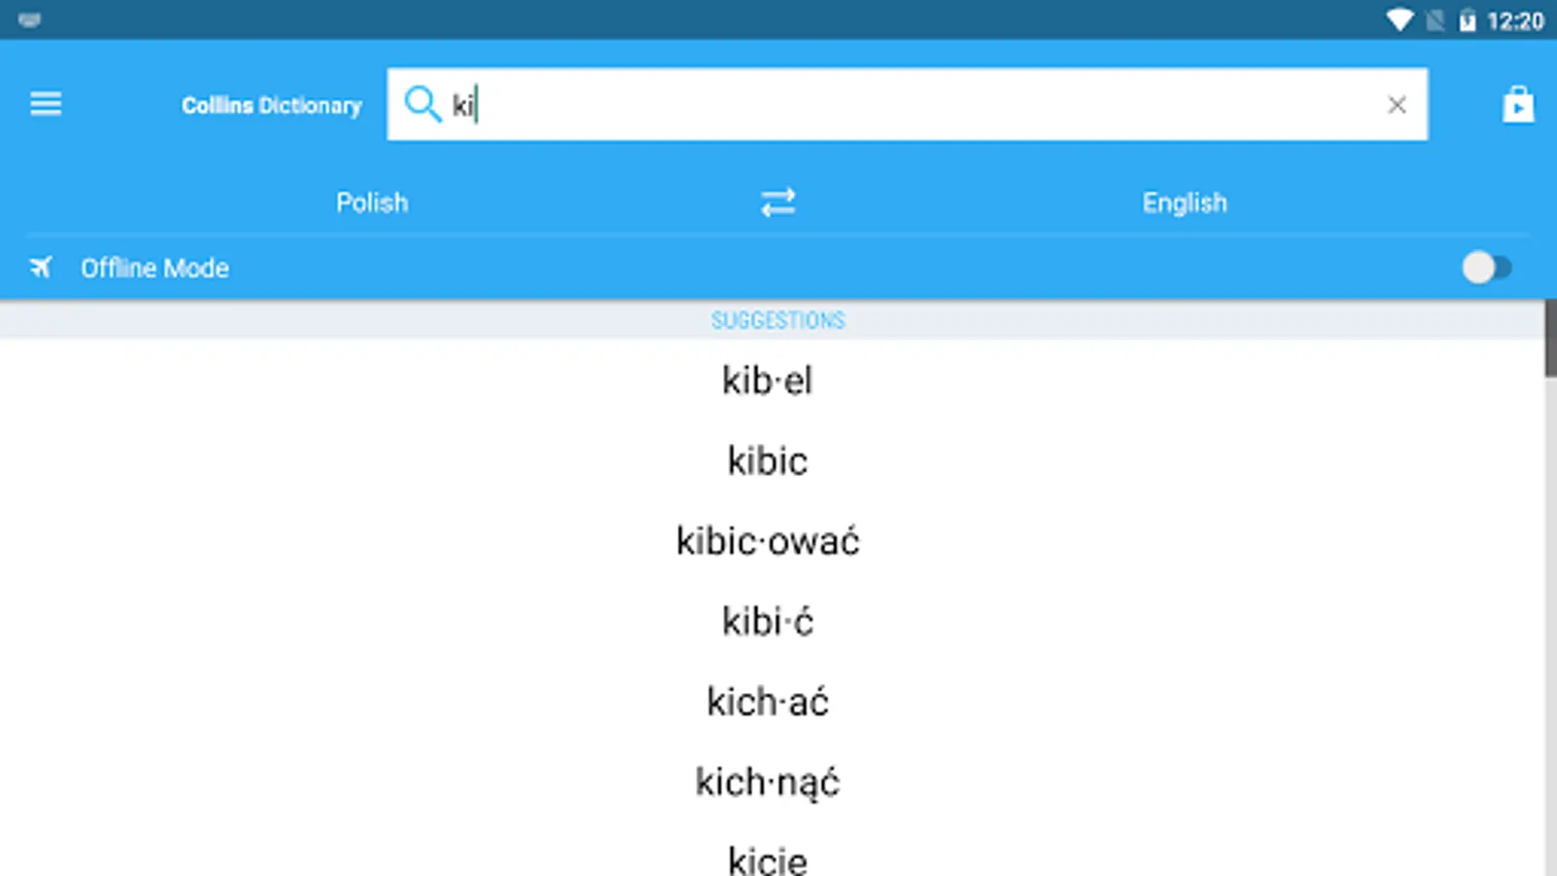
Task: Clear the search field text
Action: (1396, 104)
